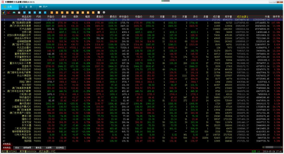Choose the orange 4H interval icon
The height and width of the screenshot is (154, 284).
88,13
